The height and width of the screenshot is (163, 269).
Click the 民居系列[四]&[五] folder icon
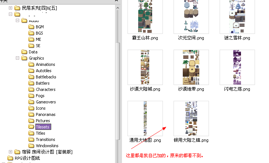17,8
